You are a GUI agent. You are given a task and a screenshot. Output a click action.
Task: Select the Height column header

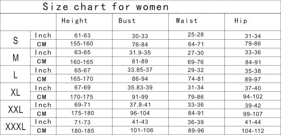(x=75, y=21)
